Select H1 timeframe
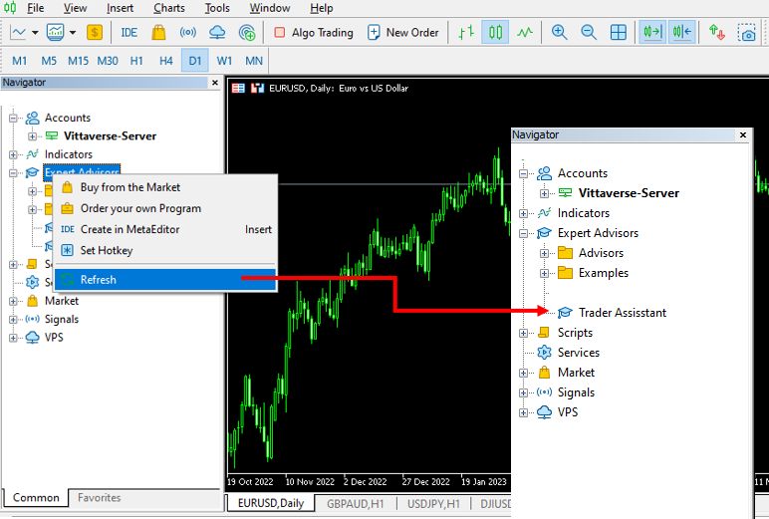 (x=136, y=61)
